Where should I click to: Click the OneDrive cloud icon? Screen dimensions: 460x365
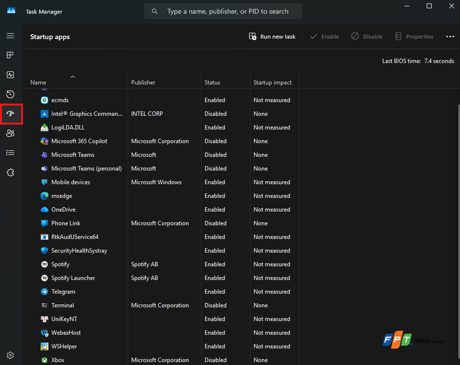[x=44, y=209]
